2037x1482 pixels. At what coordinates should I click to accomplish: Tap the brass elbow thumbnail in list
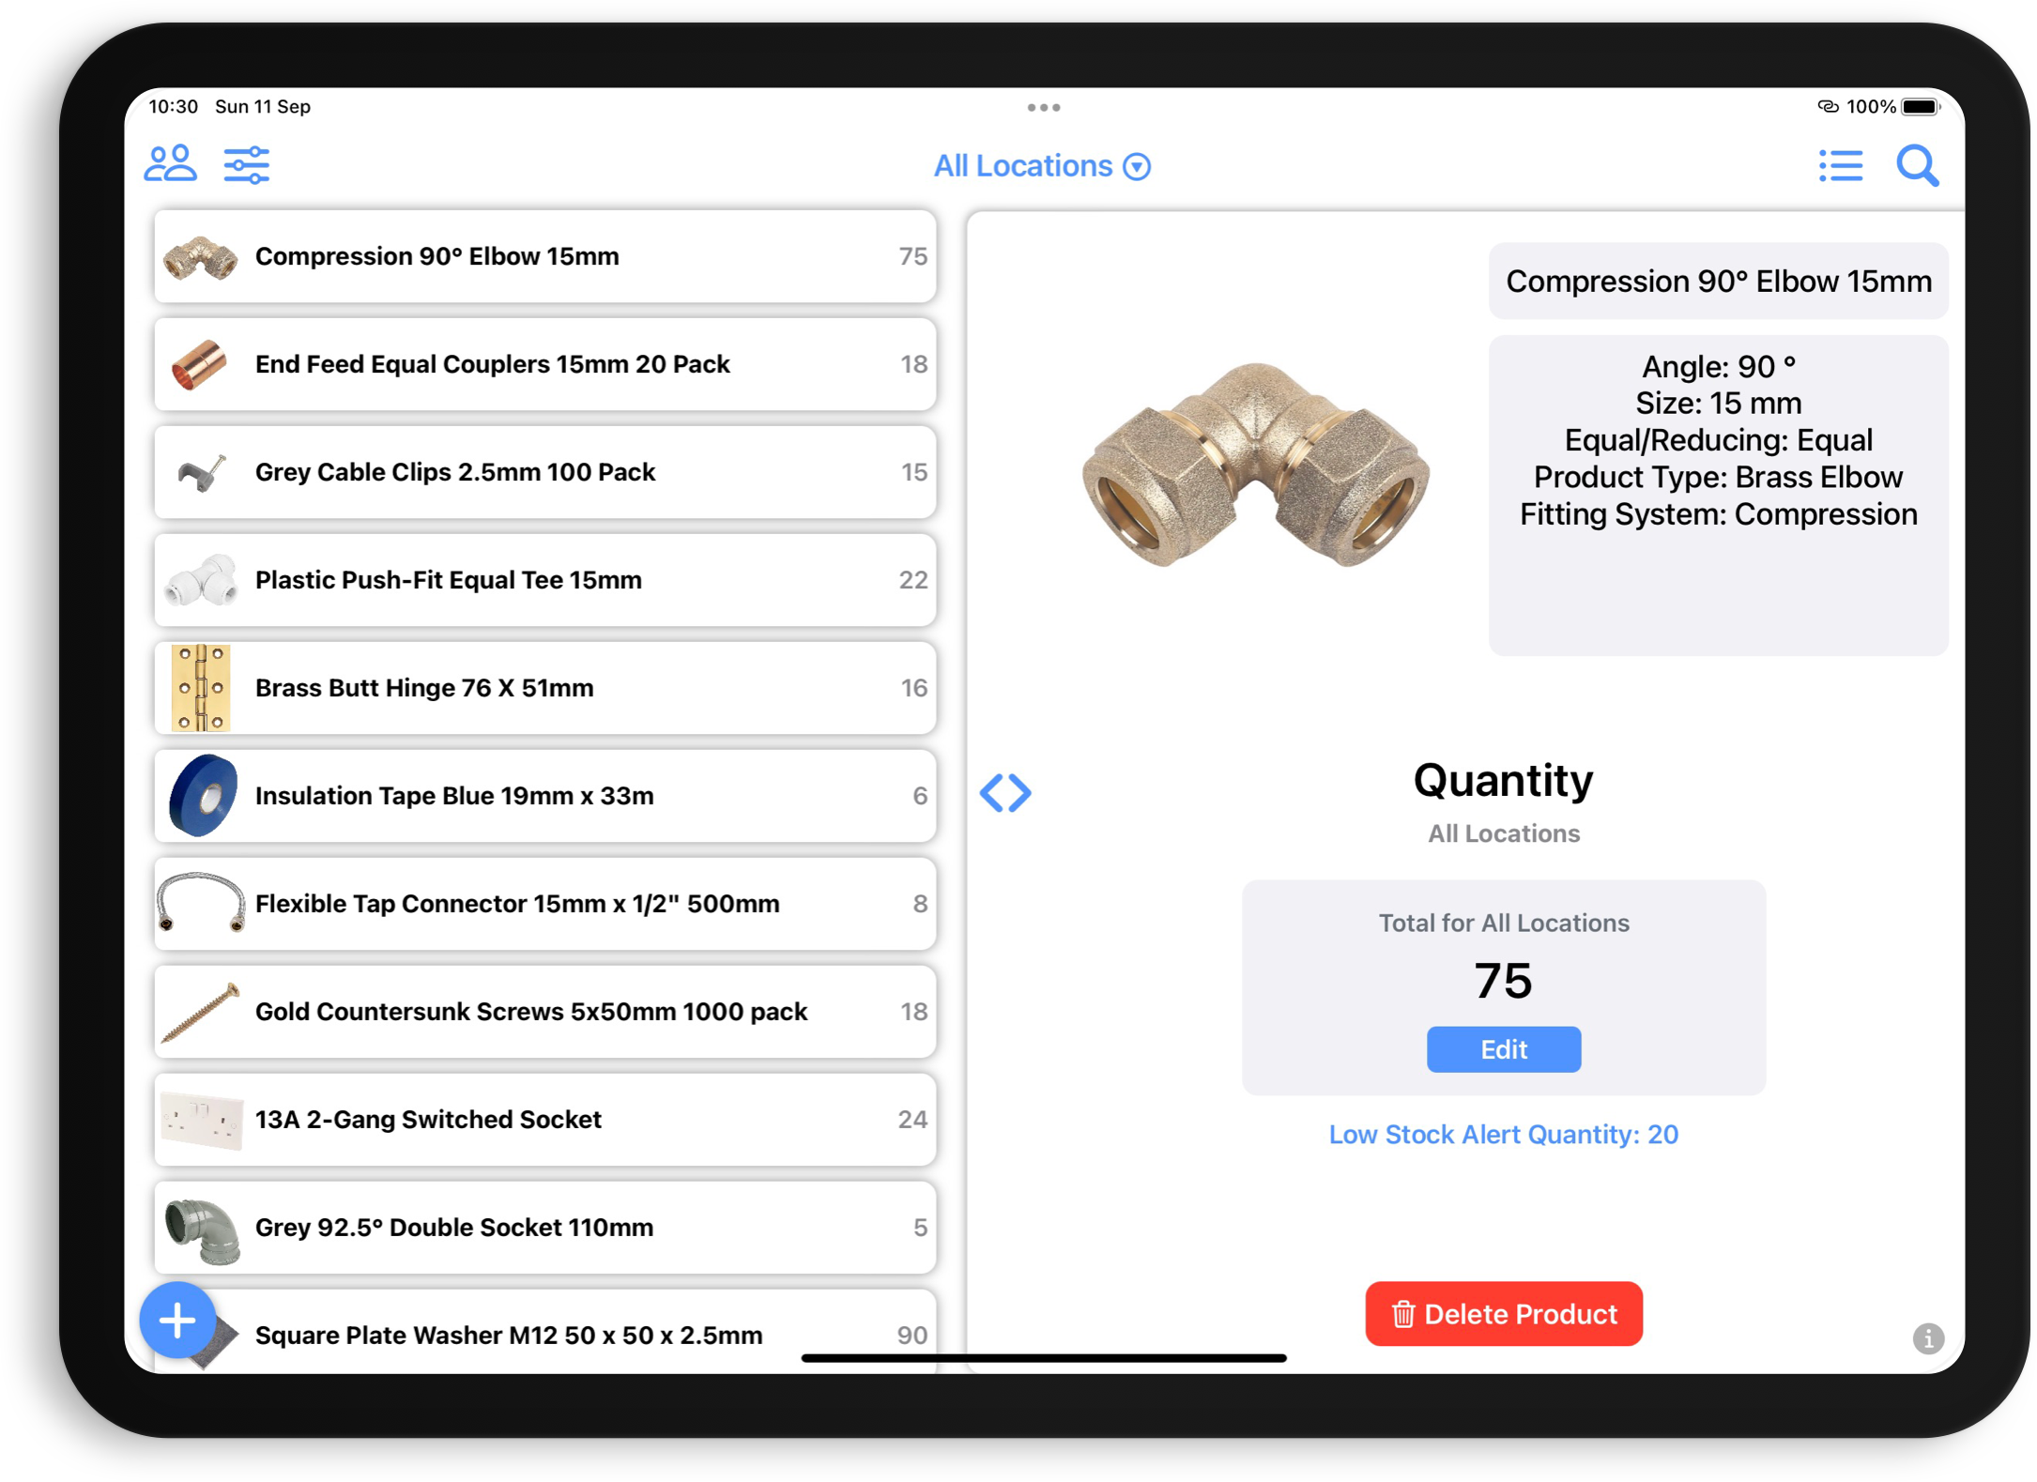[200, 258]
